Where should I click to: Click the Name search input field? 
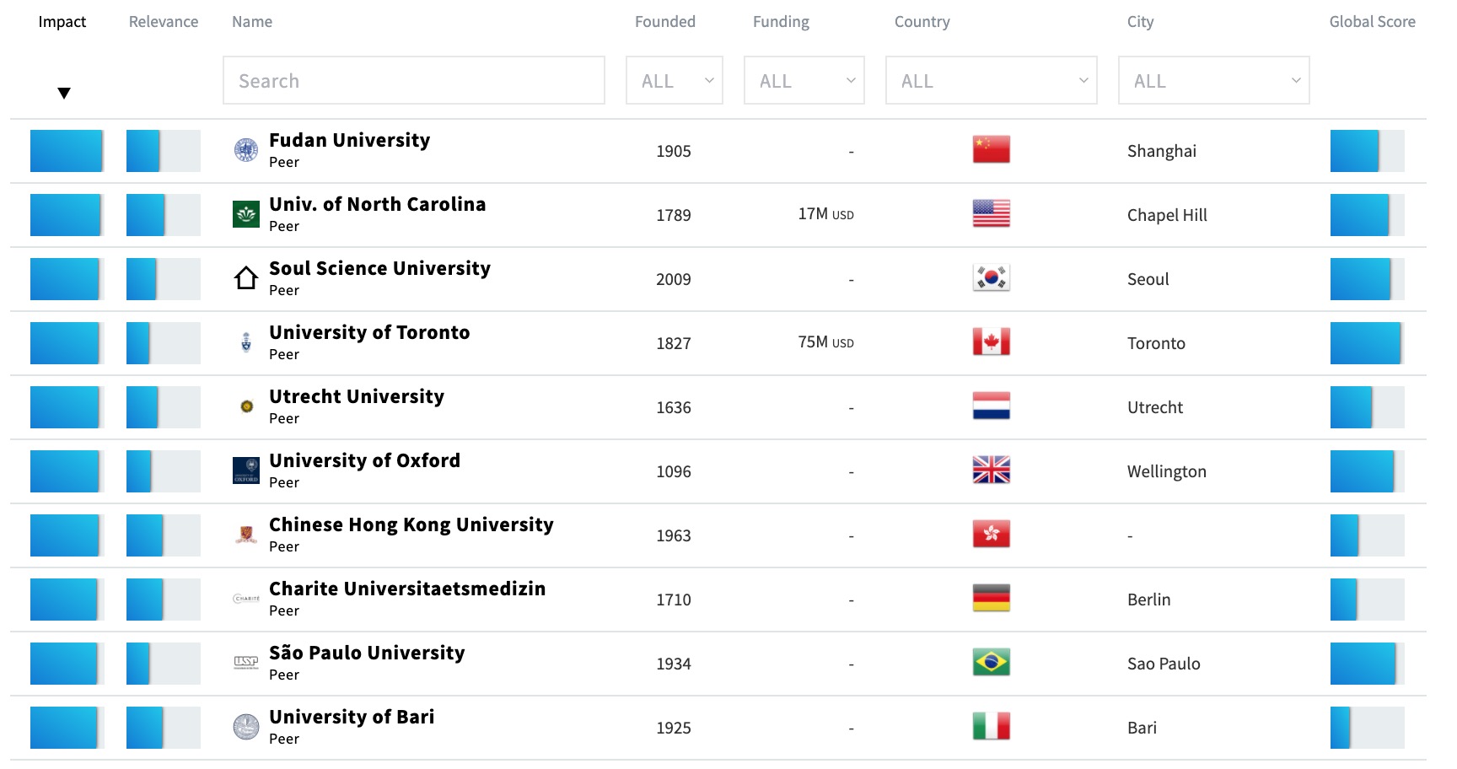pyautogui.click(x=414, y=81)
